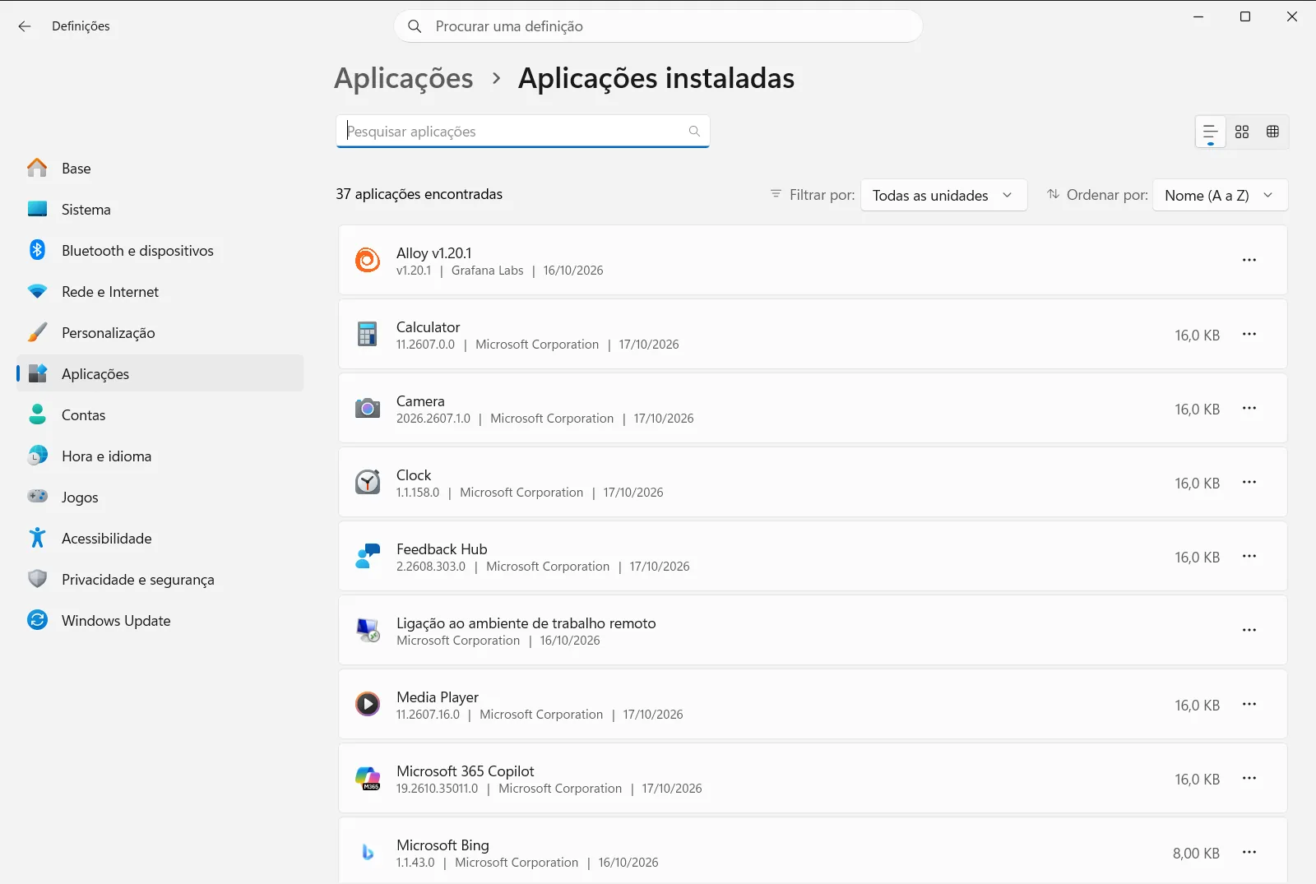This screenshot has width=1316, height=884.
Task: Open Rede e Internet settings
Action: [x=160, y=291]
